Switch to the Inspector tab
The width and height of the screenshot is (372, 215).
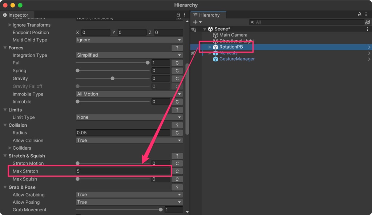(17, 15)
